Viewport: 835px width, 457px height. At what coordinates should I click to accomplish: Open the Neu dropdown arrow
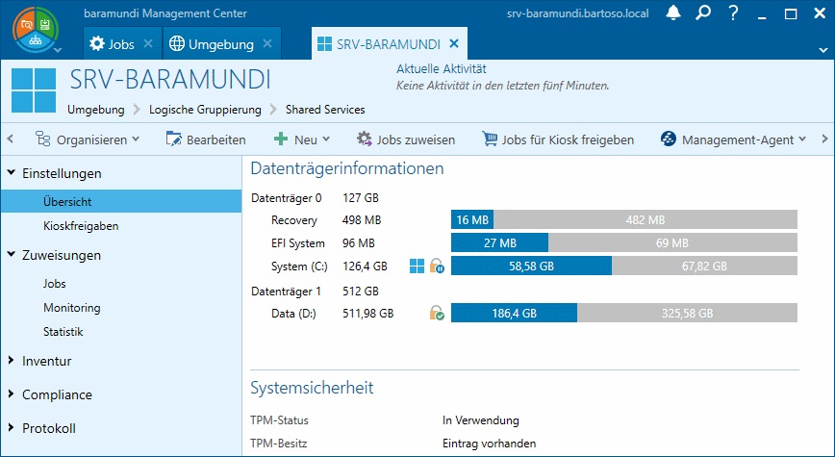tap(326, 140)
